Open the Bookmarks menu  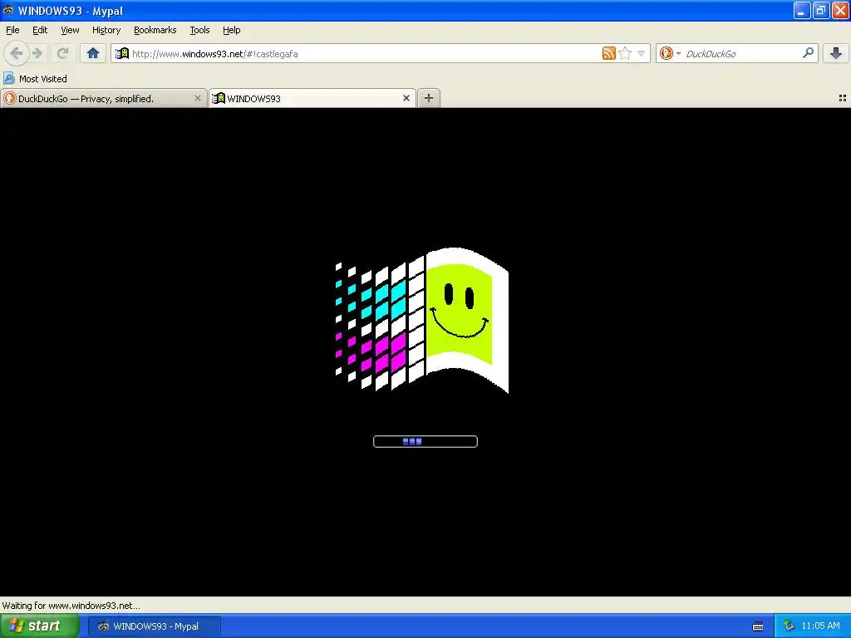click(x=155, y=30)
